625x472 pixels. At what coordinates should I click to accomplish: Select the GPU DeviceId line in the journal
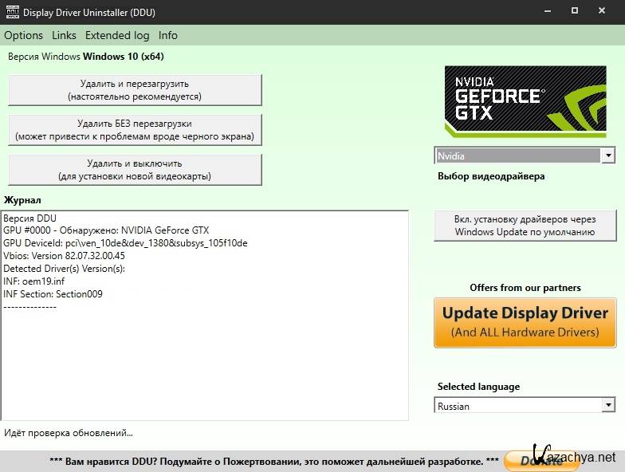pos(125,243)
